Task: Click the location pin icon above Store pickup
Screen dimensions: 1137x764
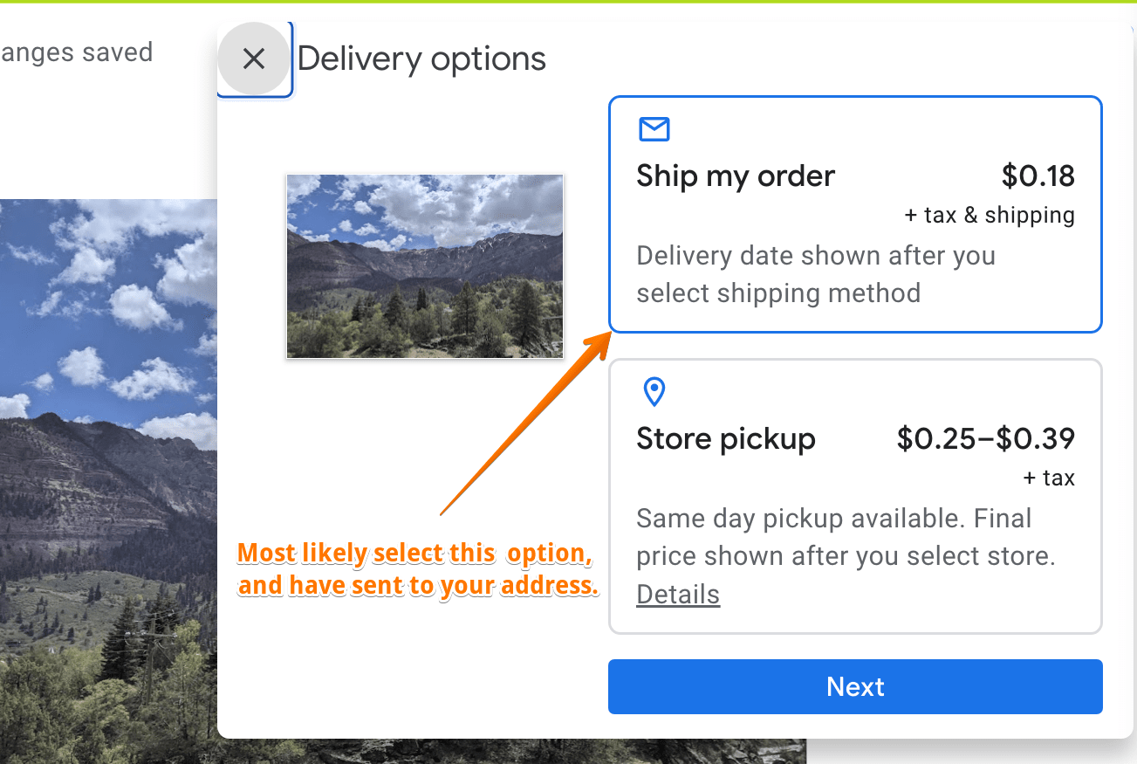Action: [654, 392]
